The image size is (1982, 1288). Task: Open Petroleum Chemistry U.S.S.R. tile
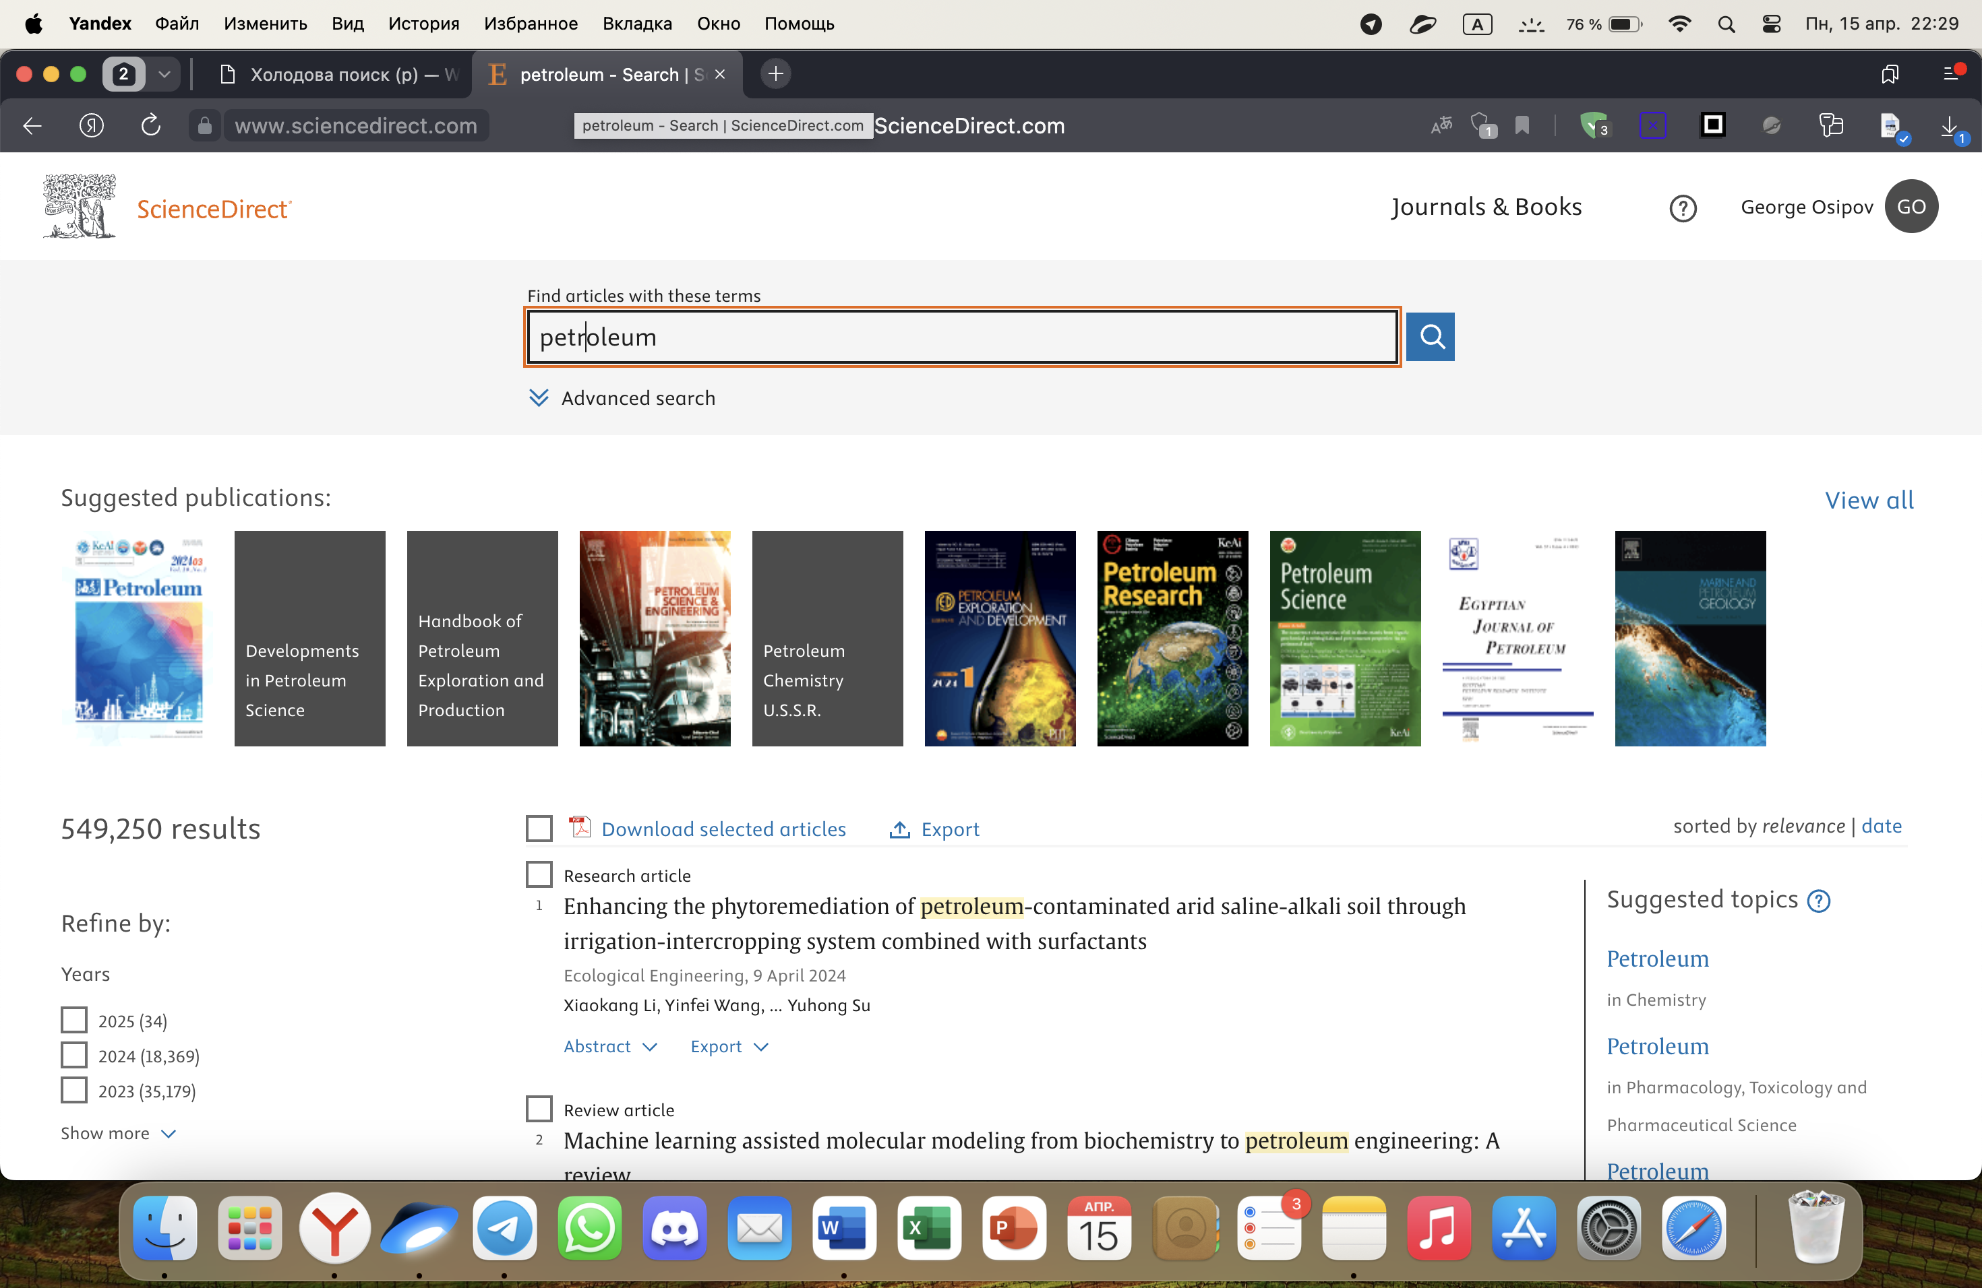point(827,638)
